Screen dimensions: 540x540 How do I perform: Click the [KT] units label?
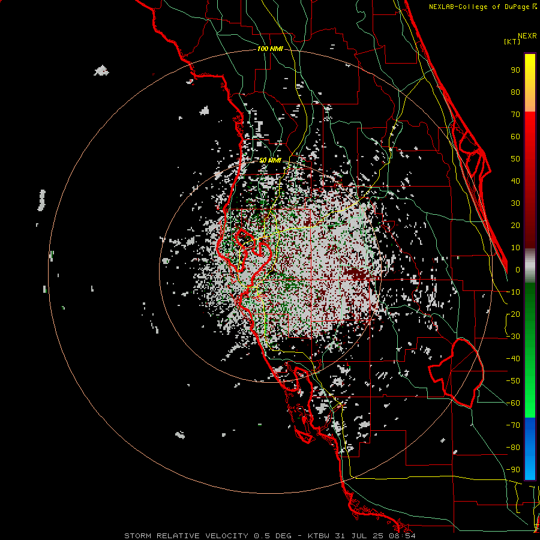[512, 41]
